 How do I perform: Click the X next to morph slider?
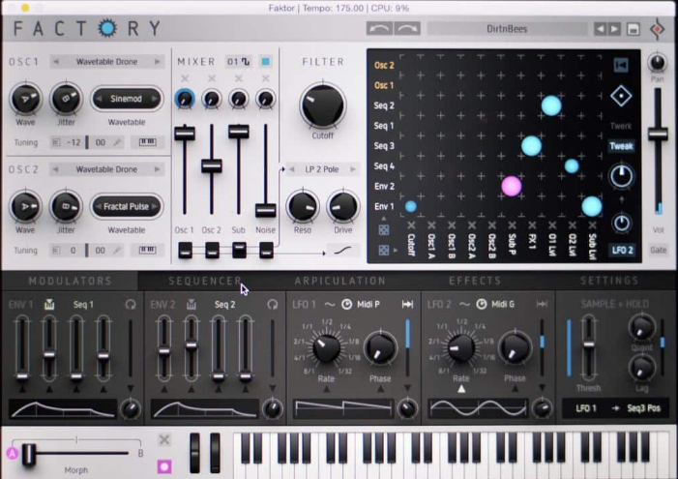coord(164,440)
